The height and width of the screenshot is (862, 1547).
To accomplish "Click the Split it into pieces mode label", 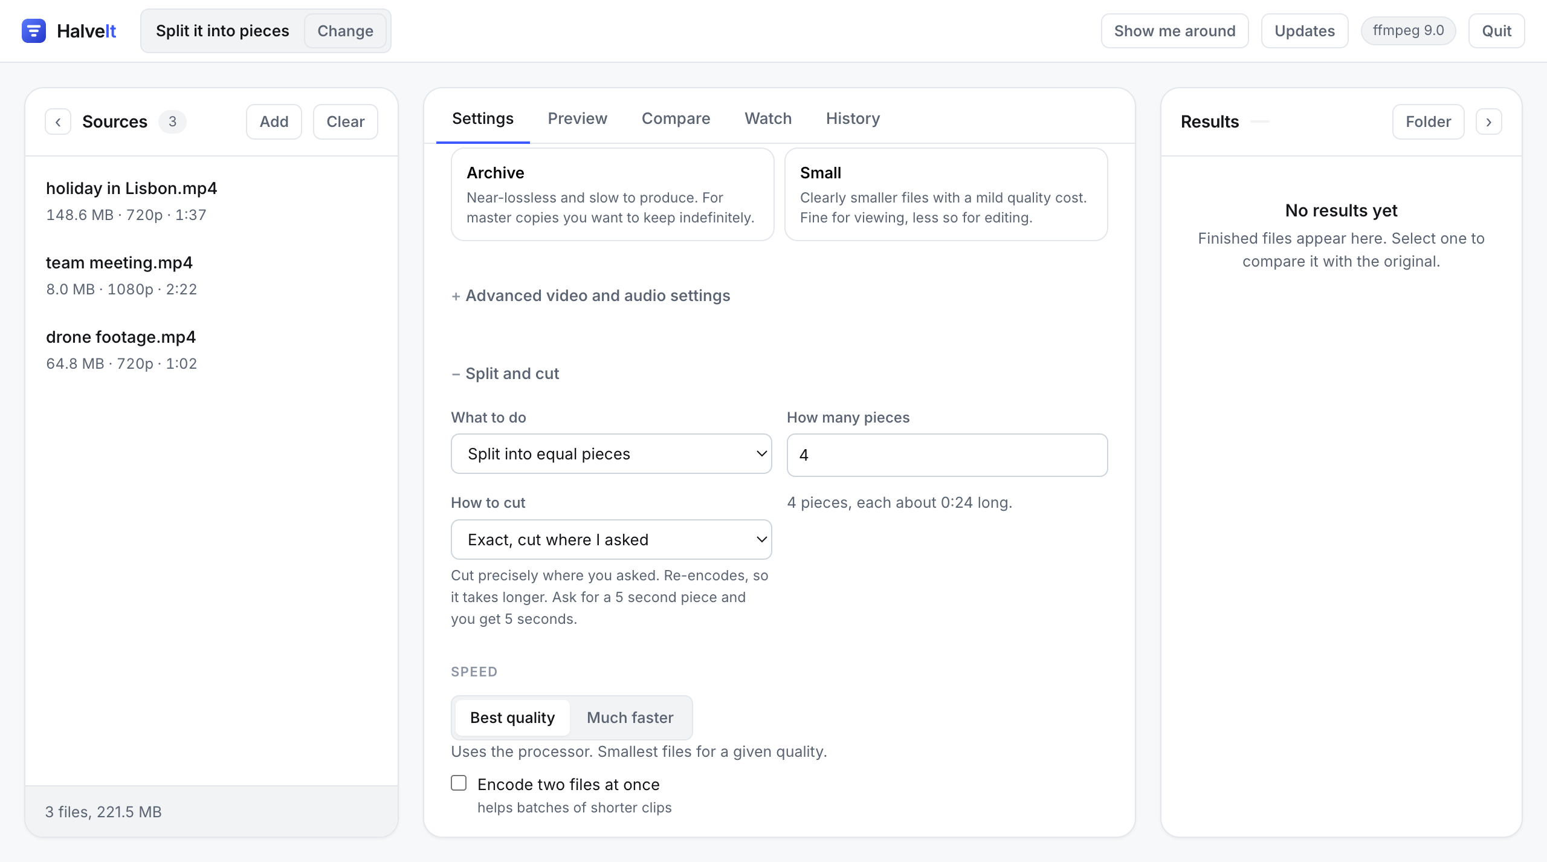I will coord(222,31).
